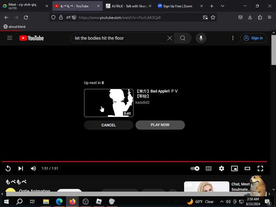
Task: Go back in browser history
Action: 6,18
